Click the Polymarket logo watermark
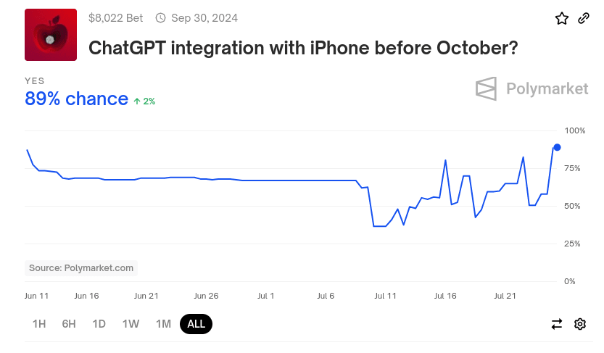Image resolution: width=604 pixels, height=353 pixels. [531, 88]
